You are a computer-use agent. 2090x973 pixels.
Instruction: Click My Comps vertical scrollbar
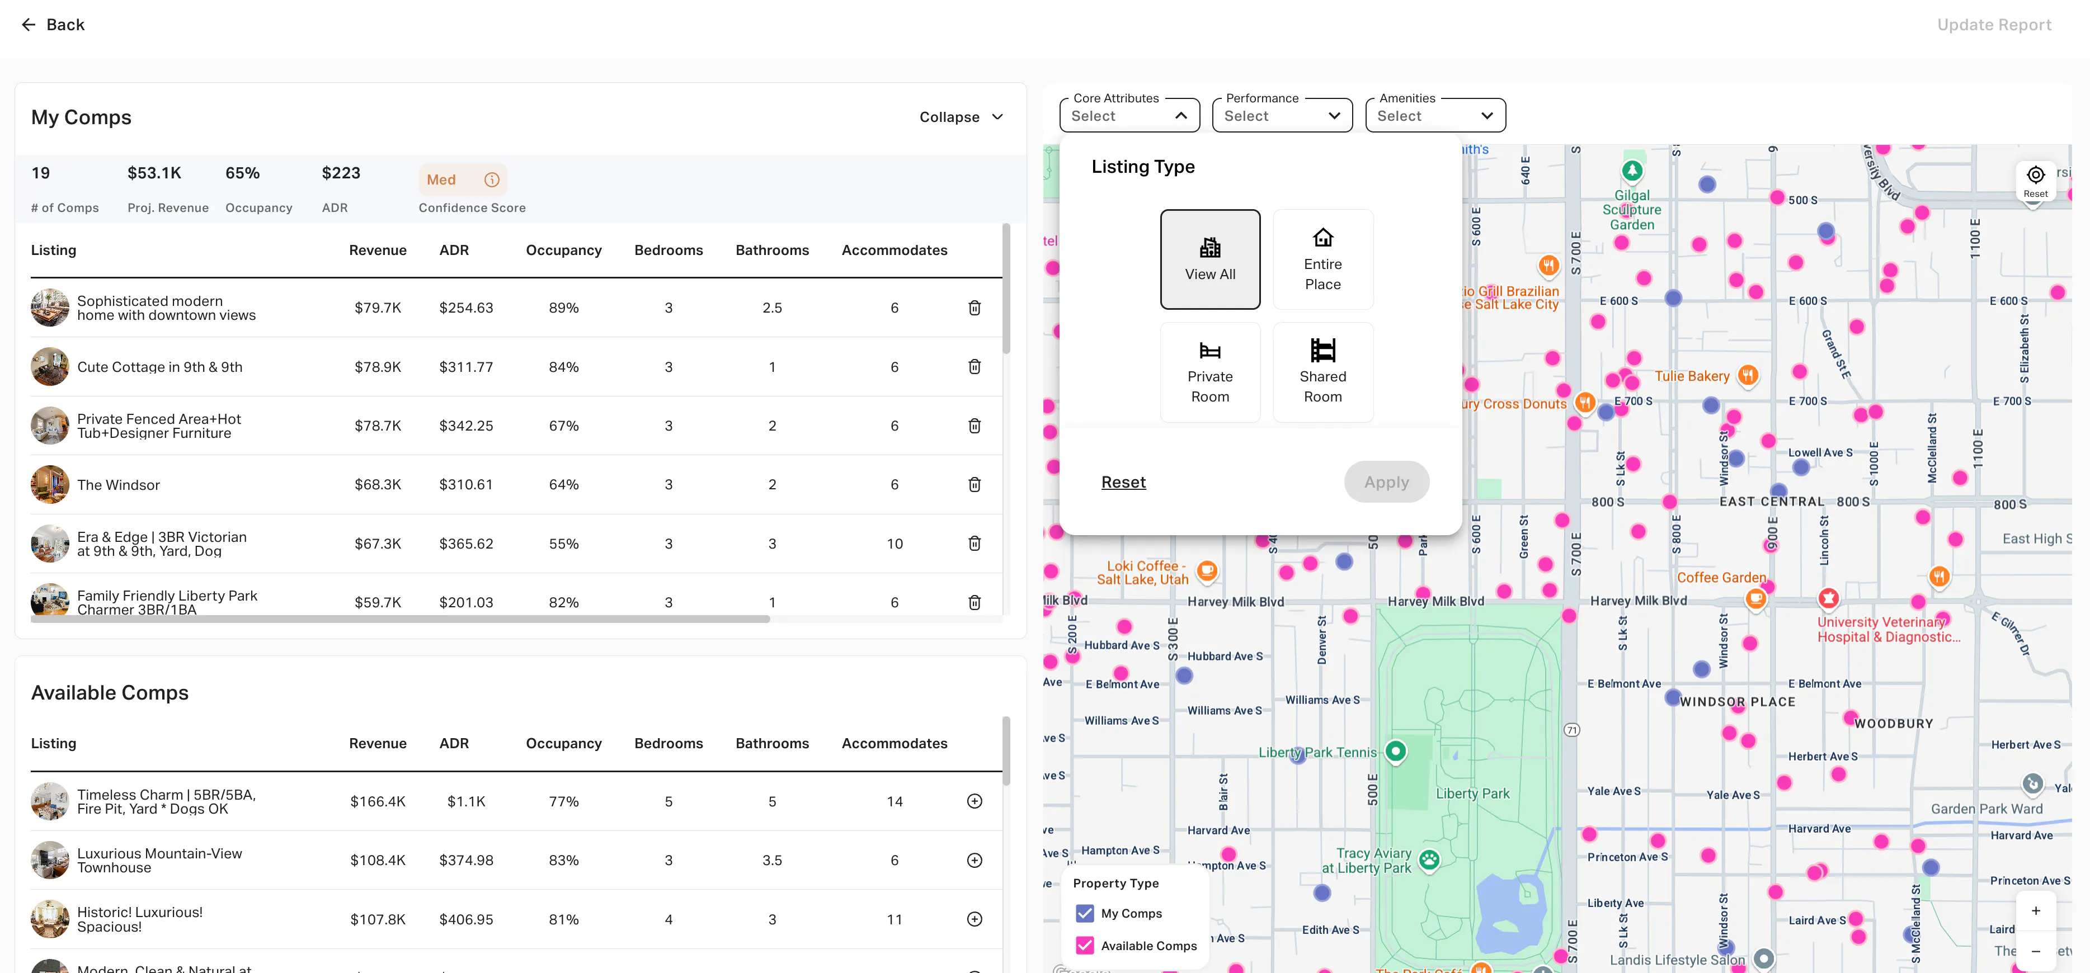1006,290
